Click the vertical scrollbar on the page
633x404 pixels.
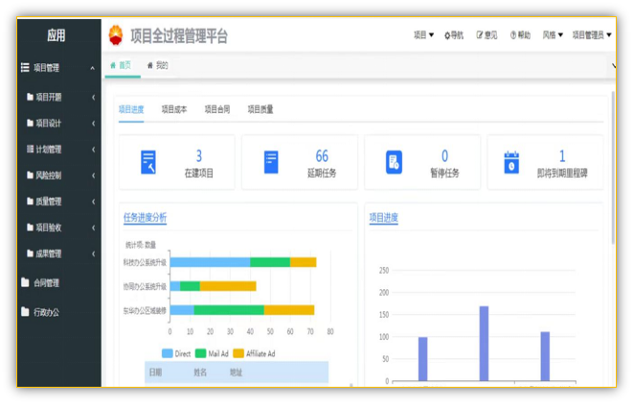[x=613, y=168]
